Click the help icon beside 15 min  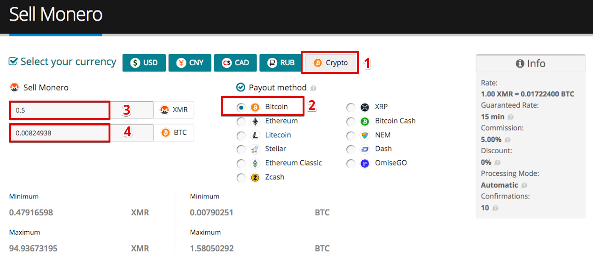[511, 117]
